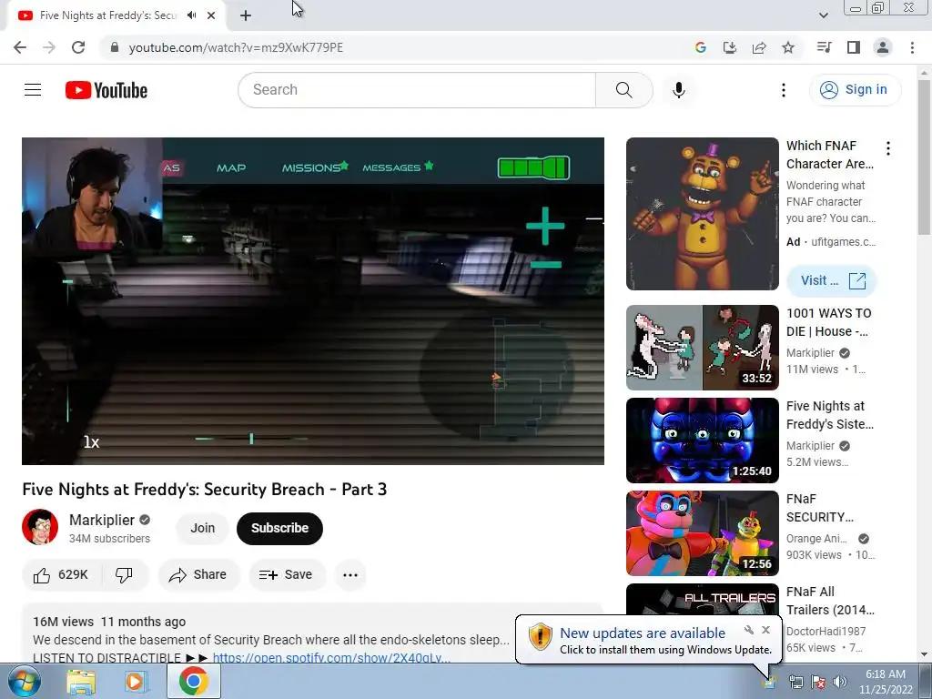Share the video
This screenshot has height=699, width=932.
point(198,575)
